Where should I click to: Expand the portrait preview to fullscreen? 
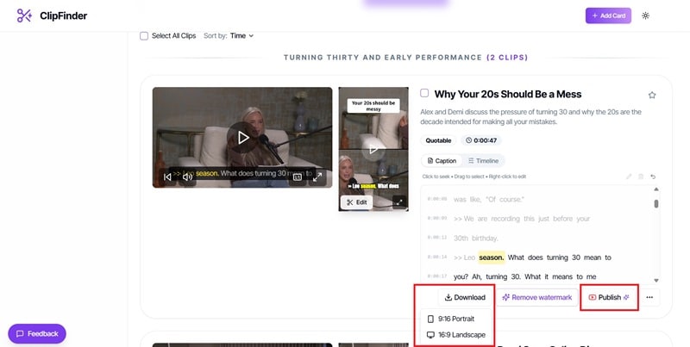[x=399, y=202]
